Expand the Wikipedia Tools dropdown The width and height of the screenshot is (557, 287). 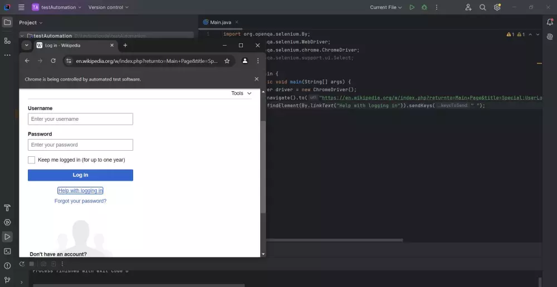[242, 93]
